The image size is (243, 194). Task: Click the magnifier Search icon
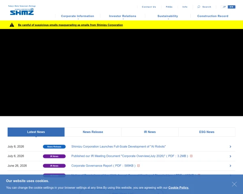(x=199, y=6)
